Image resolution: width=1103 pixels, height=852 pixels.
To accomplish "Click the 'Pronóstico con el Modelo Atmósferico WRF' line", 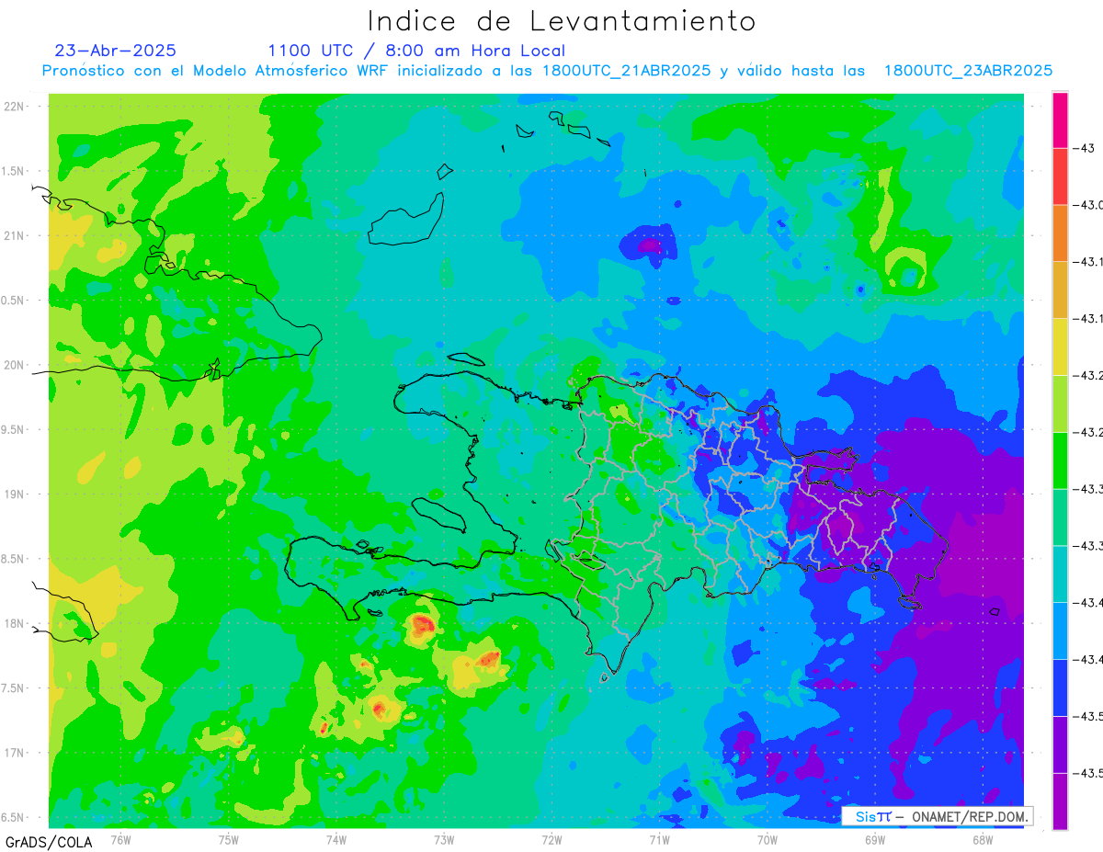I will pos(548,71).
